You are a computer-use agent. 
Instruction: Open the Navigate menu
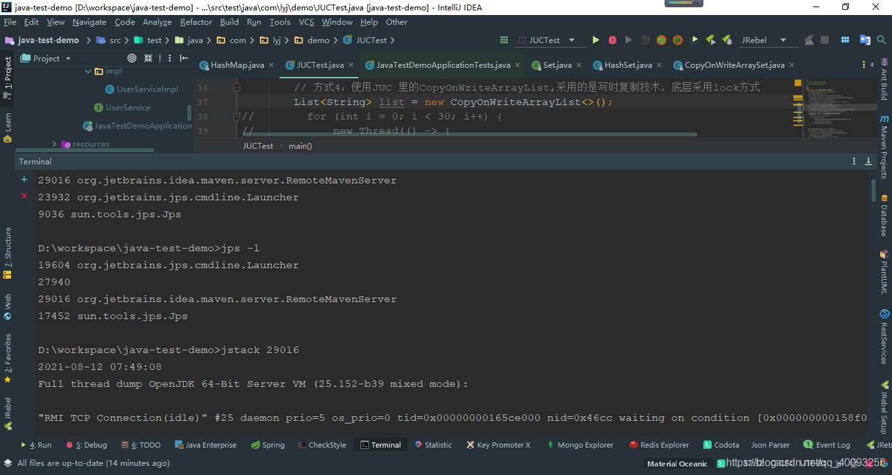[89, 22]
